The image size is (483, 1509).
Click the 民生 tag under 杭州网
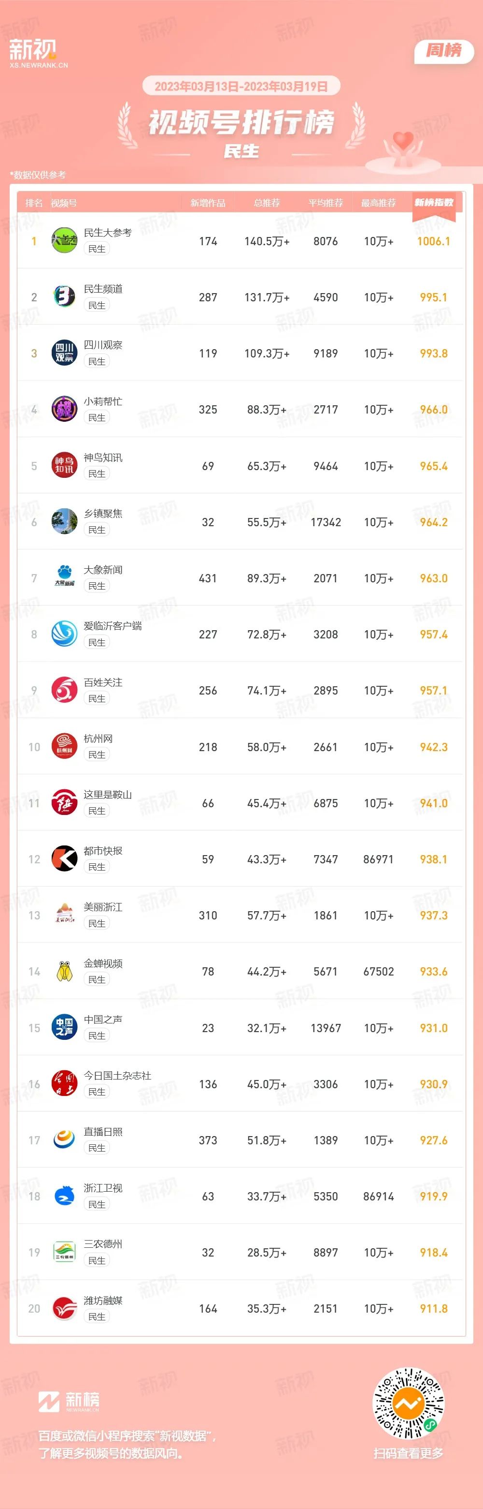coord(97,754)
